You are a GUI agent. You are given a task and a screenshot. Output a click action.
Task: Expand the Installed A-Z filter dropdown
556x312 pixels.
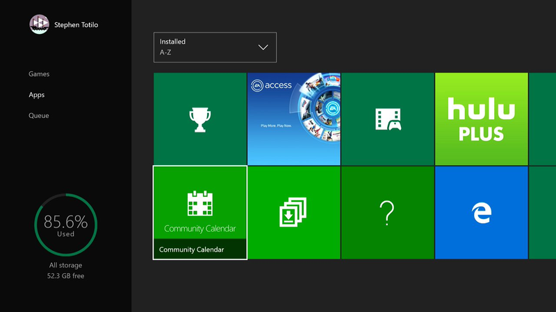pyautogui.click(x=215, y=47)
